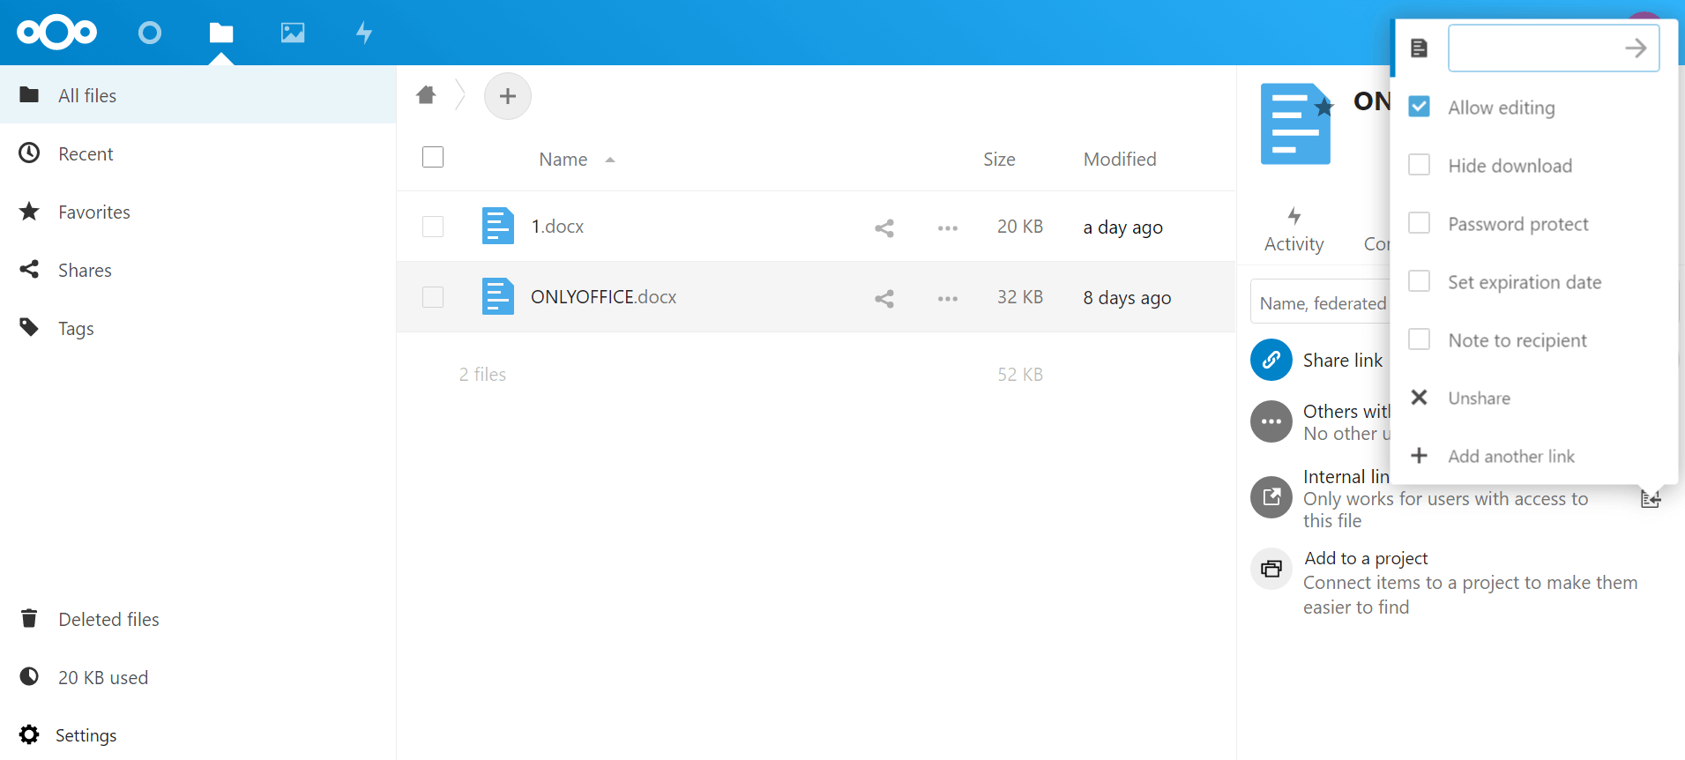Open Settings at the bottom of sidebar

tap(86, 735)
